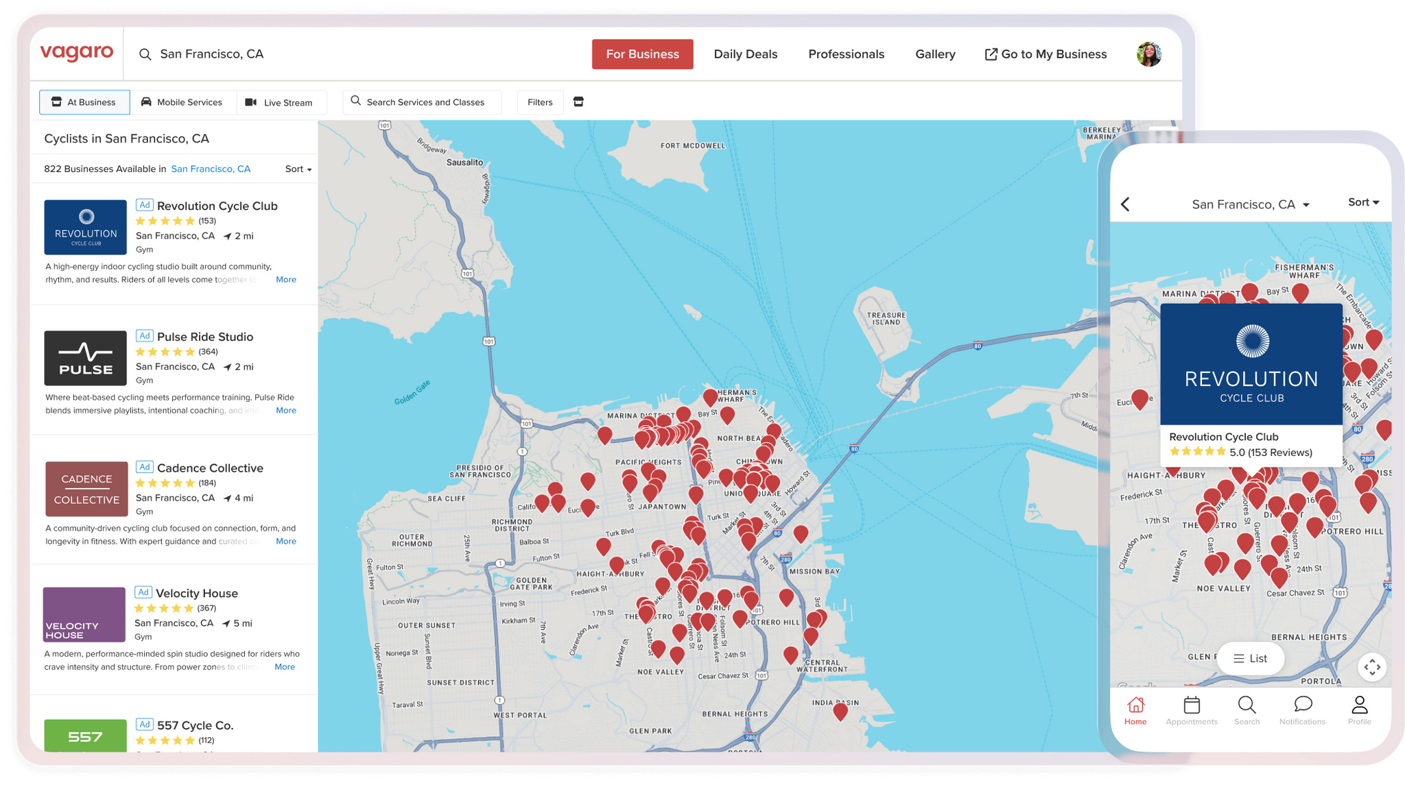Viewport: 1405px width, 785px height.
Task: Click the Vagaro logo
Action: [x=77, y=53]
